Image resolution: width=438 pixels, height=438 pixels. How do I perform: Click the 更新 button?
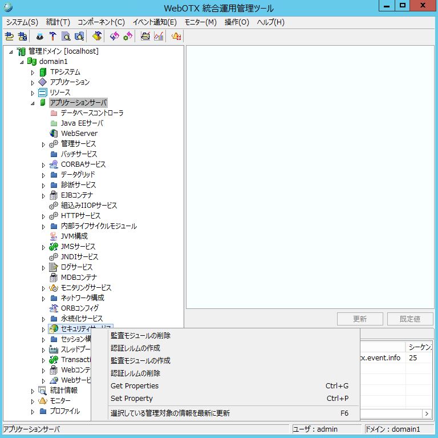360,319
